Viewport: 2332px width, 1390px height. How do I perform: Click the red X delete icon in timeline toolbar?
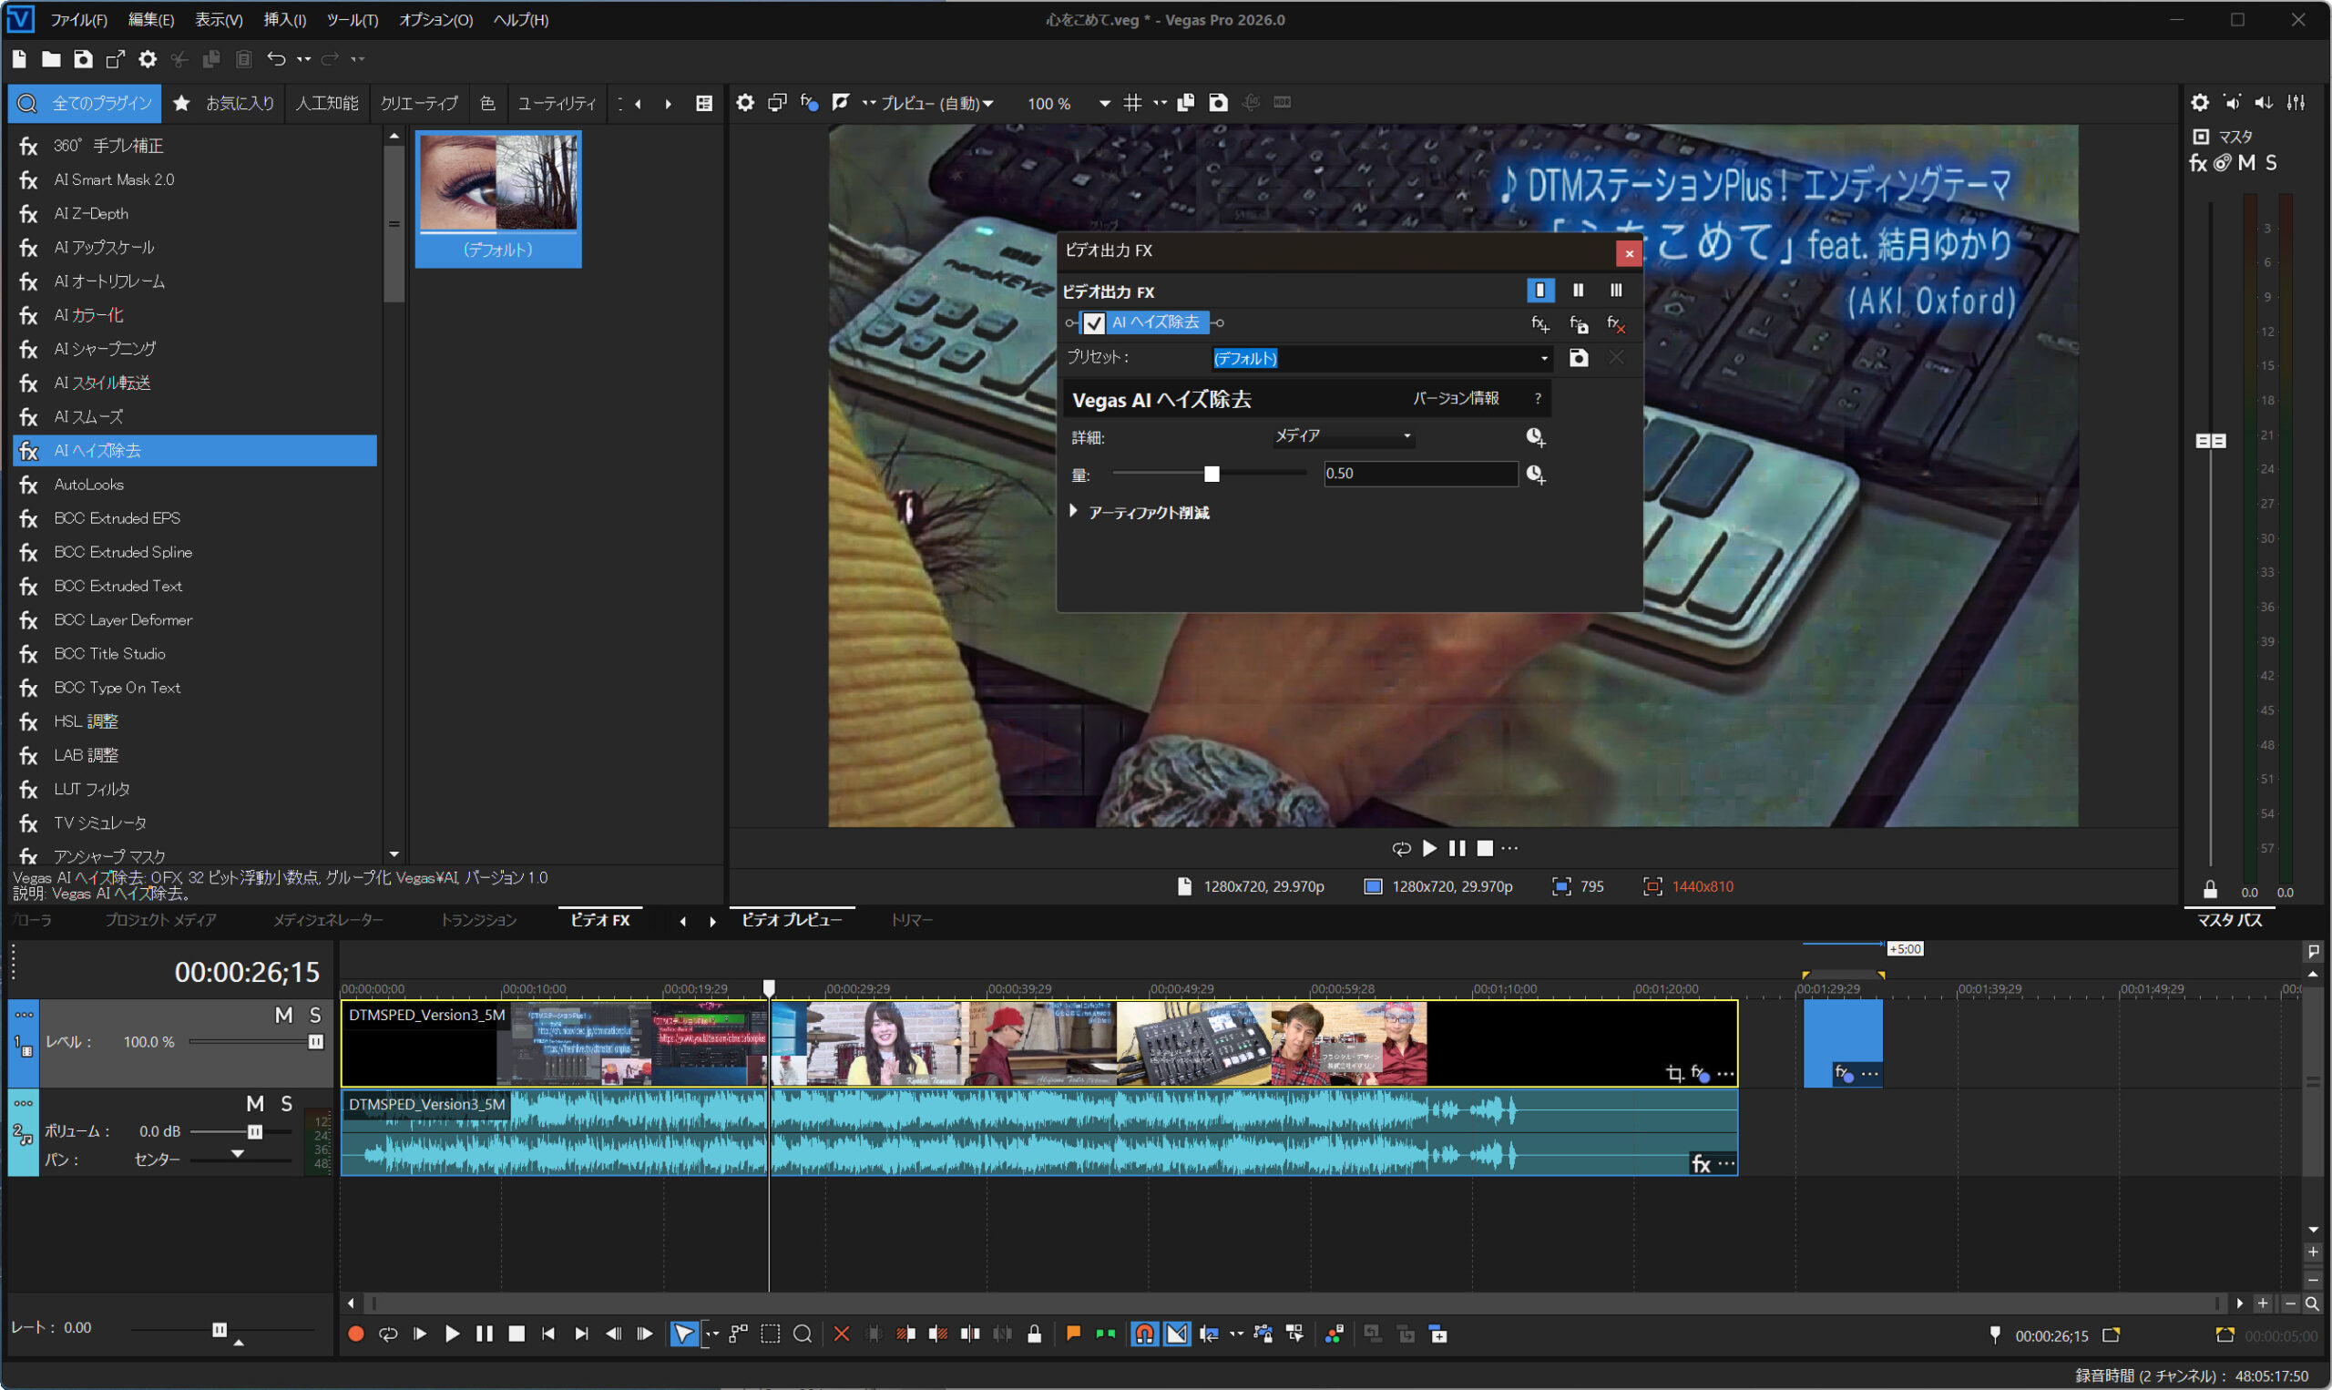click(x=841, y=1334)
